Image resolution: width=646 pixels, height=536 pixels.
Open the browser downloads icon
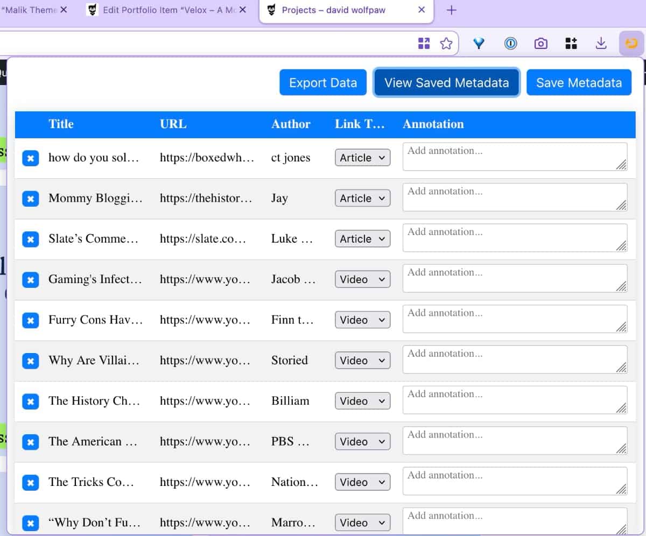pos(601,44)
